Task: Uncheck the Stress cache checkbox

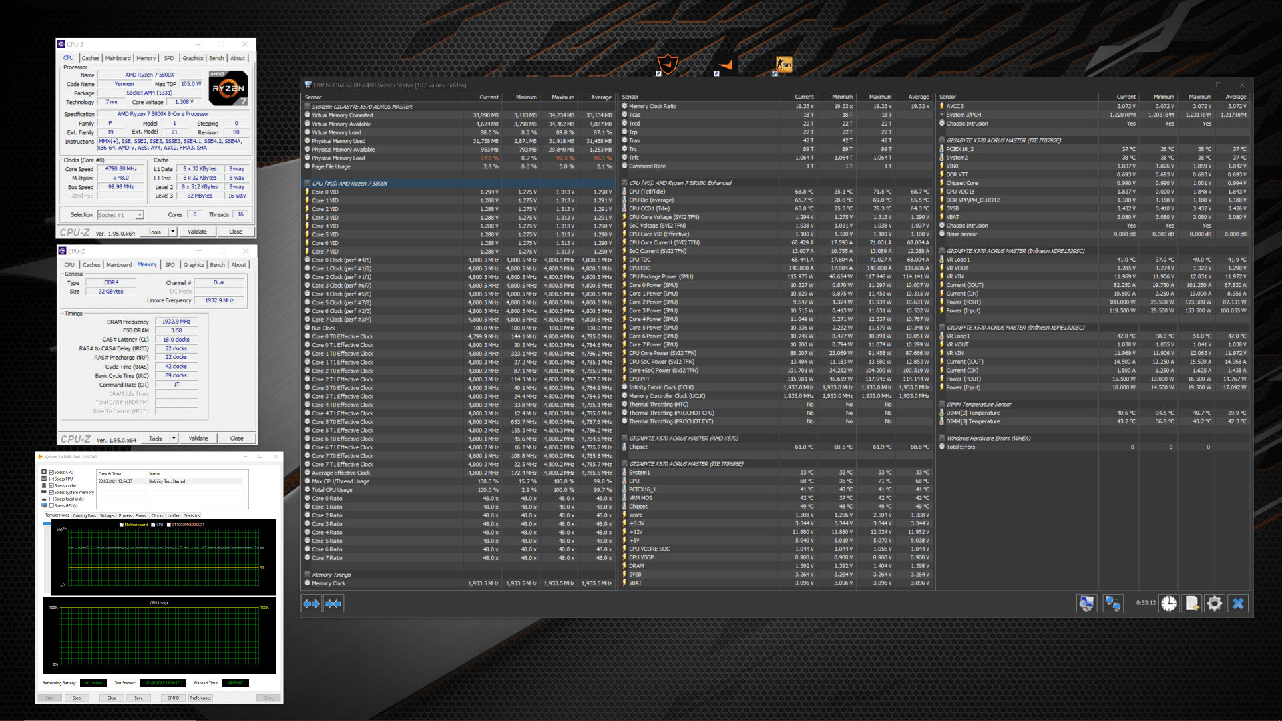Action: (x=51, y=485)
